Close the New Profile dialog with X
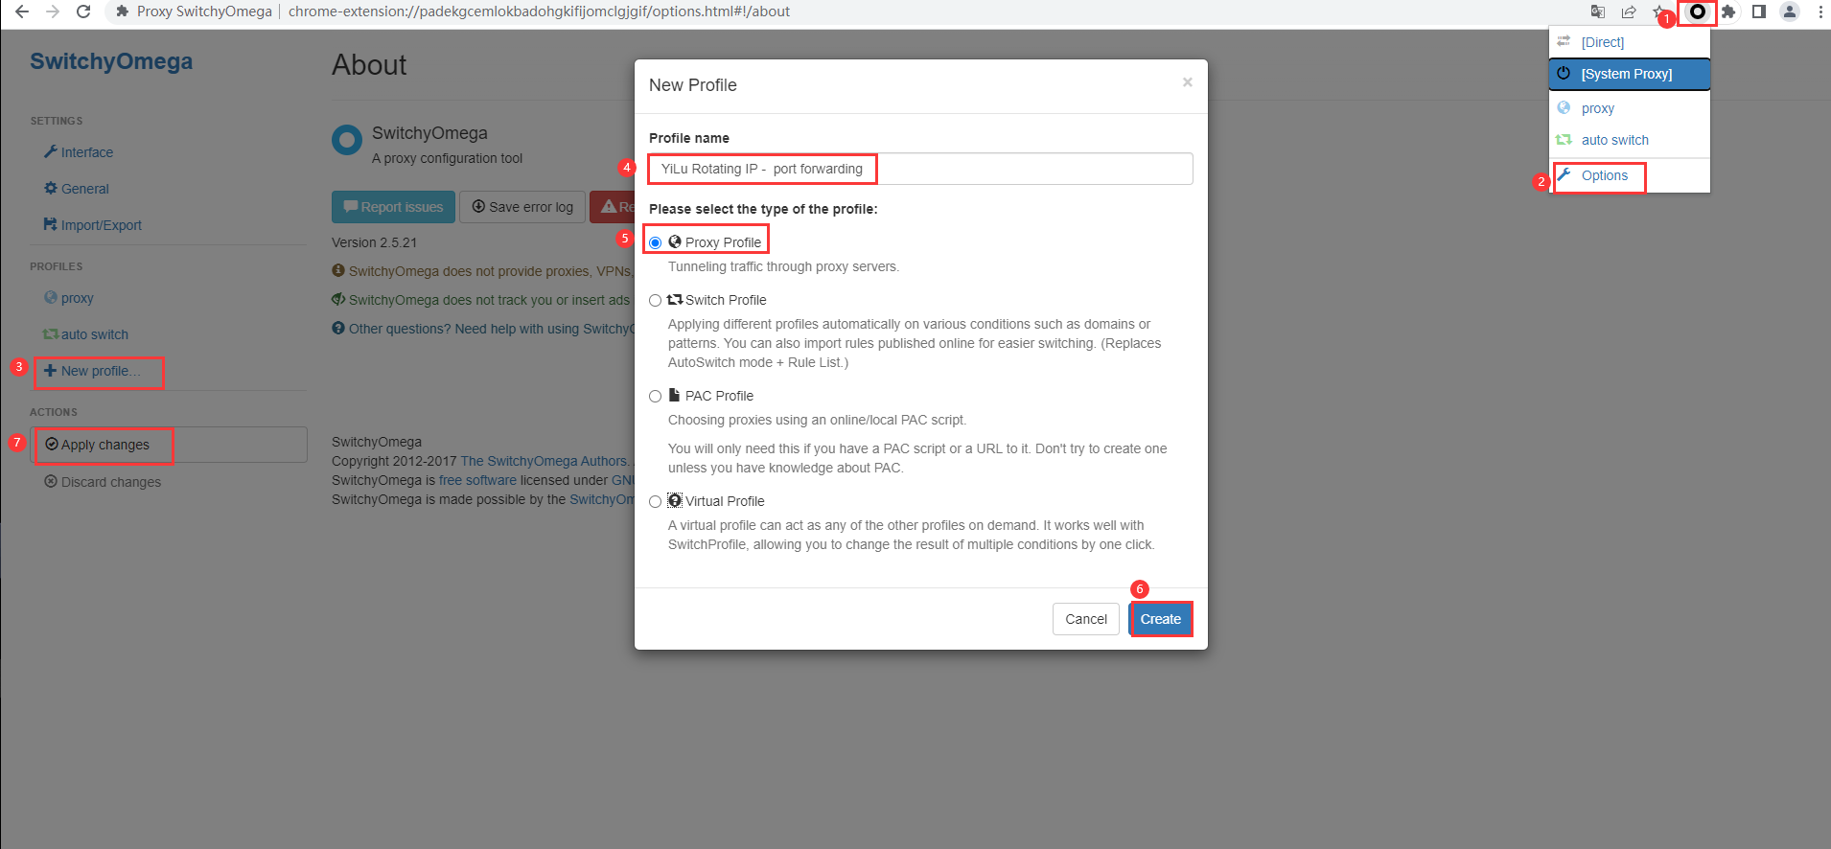Viewport: 1831px width, 849px height. (1188, 82)
